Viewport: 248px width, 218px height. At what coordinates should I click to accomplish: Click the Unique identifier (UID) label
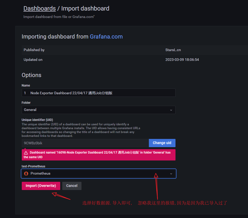(37, 120)
